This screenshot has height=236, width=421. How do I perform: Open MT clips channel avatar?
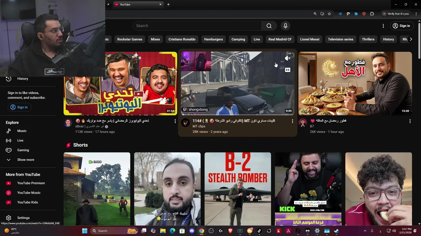pos(186,123)
